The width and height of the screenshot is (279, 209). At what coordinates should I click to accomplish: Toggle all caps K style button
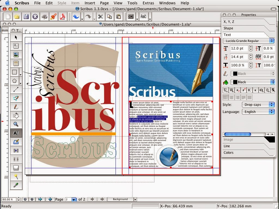[x=249, y=90]
